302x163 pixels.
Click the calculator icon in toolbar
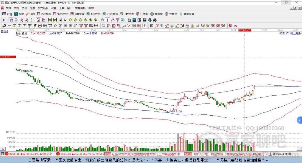134,20
